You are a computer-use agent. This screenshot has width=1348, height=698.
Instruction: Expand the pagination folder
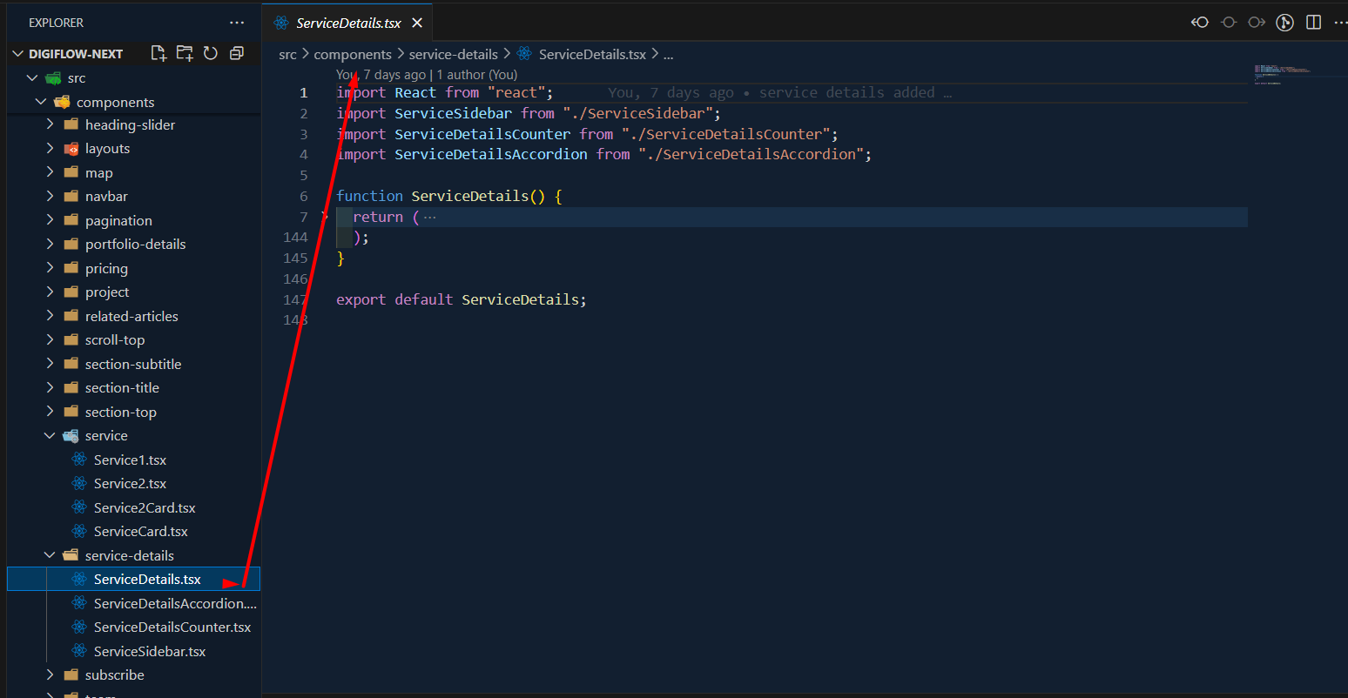50,220
